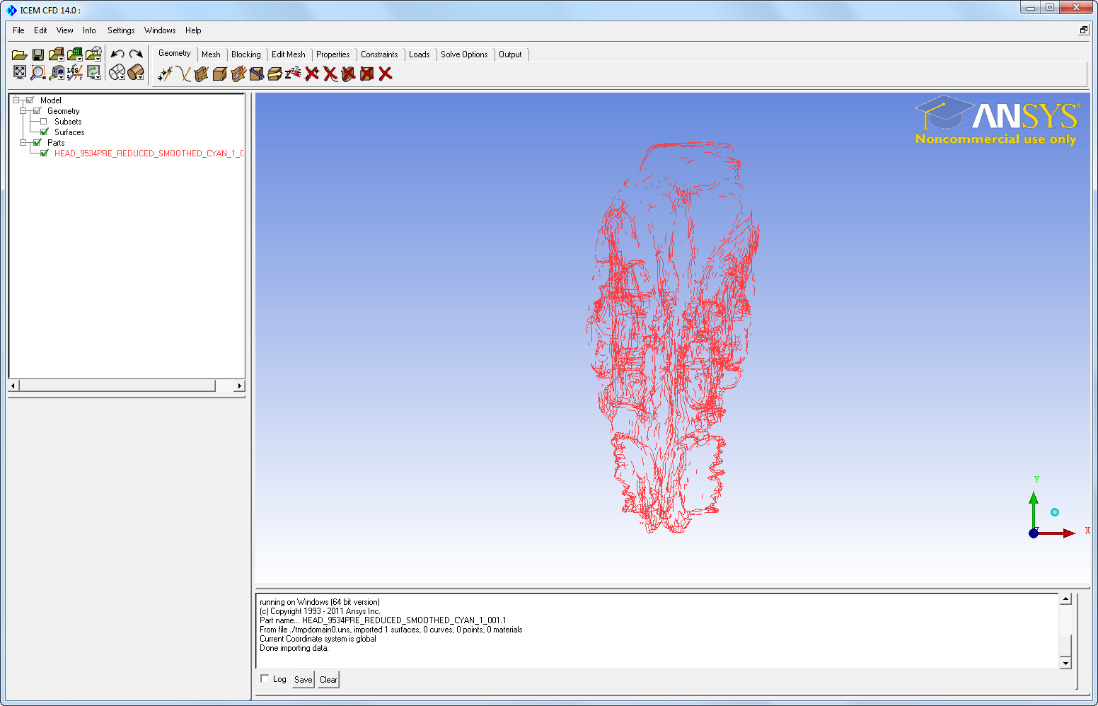Click the Y axis of triad
Screen dimensions: 1098x706
point(1034,509)
